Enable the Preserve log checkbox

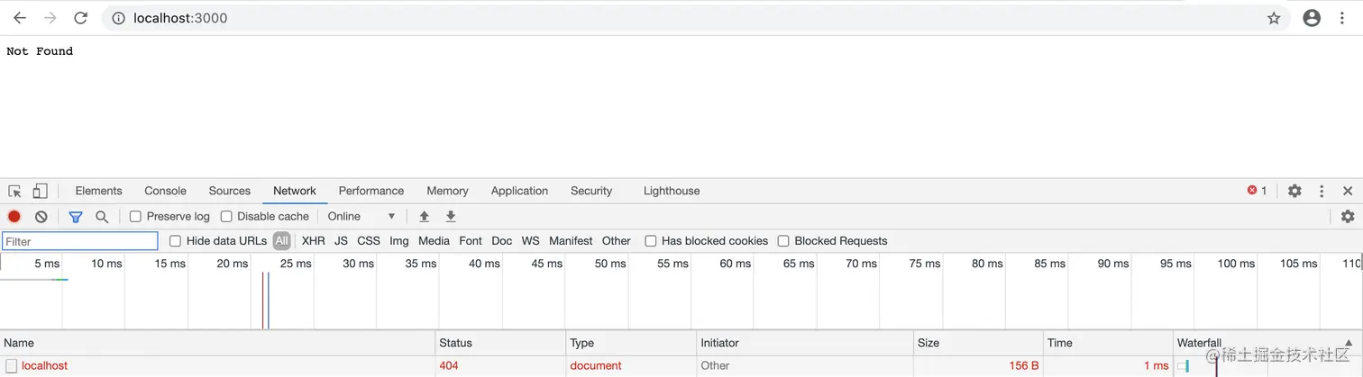click(135, 216)
